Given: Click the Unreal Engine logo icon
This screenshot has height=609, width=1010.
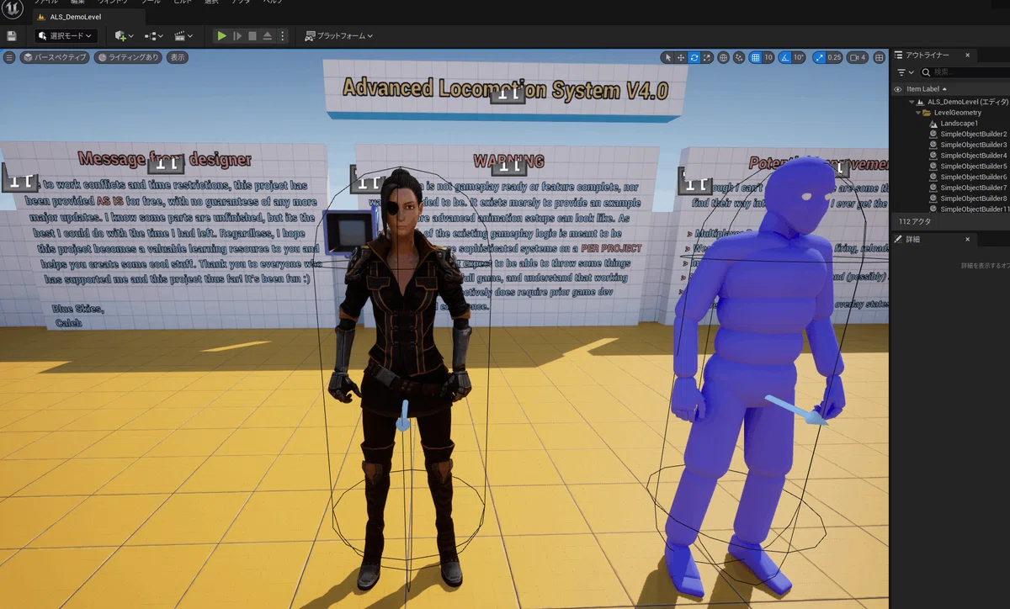Looking at the screenshot, I should click(13, 10).
